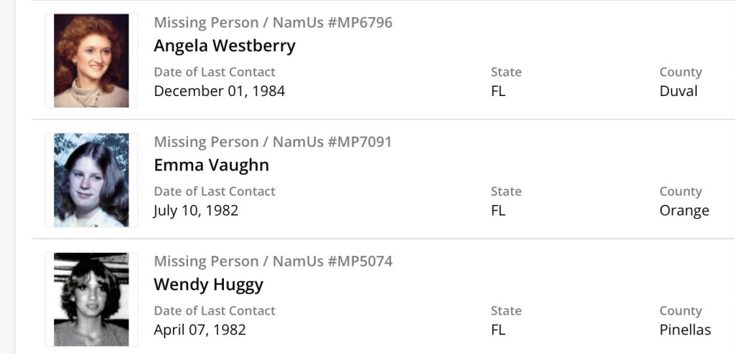Click the State label in Wendy Huggy's row
This screenshot has width=735, height=354.
[x=506, y=311]
